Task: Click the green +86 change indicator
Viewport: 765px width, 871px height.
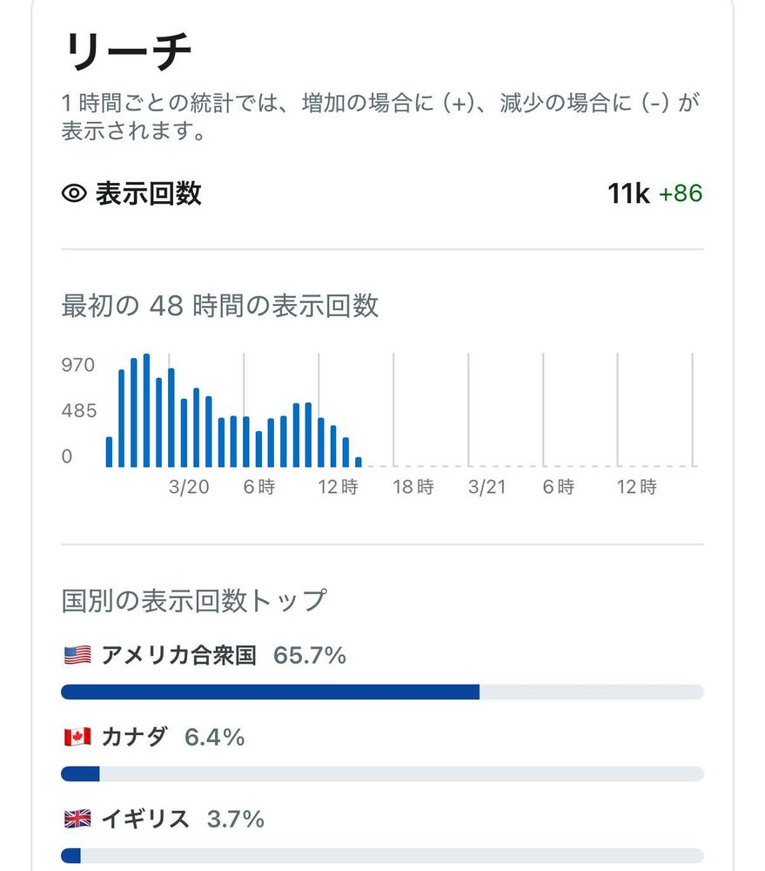Action: (x=681, y=193)
